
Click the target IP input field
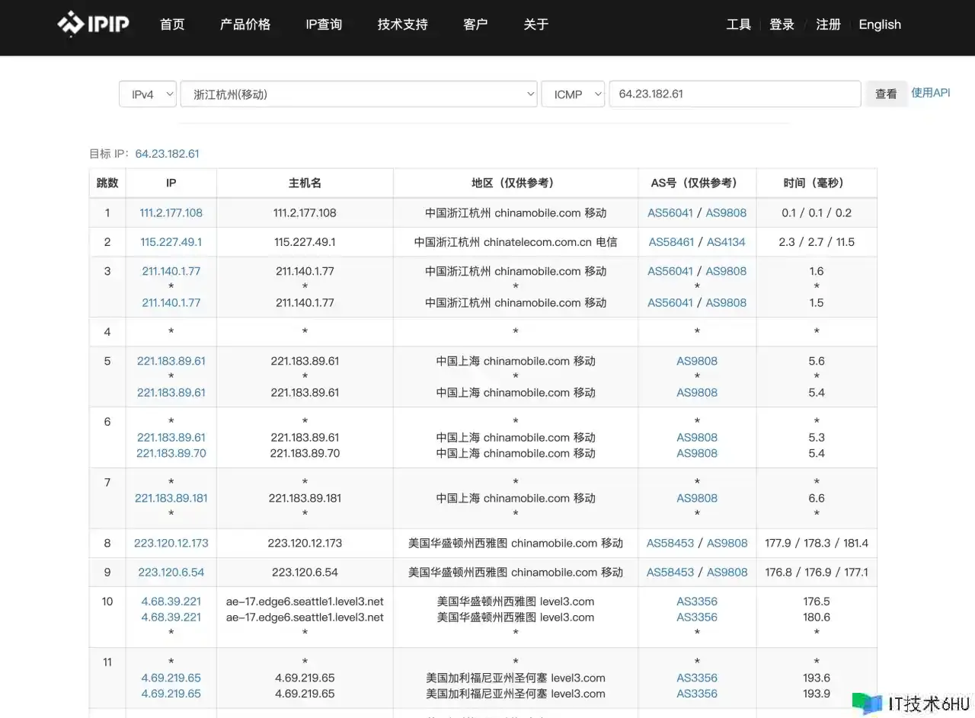[734, 94]
